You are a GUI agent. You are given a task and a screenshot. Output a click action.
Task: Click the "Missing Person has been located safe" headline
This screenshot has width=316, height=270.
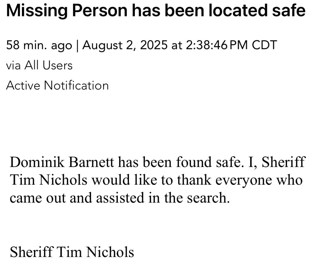click(156, 11)
